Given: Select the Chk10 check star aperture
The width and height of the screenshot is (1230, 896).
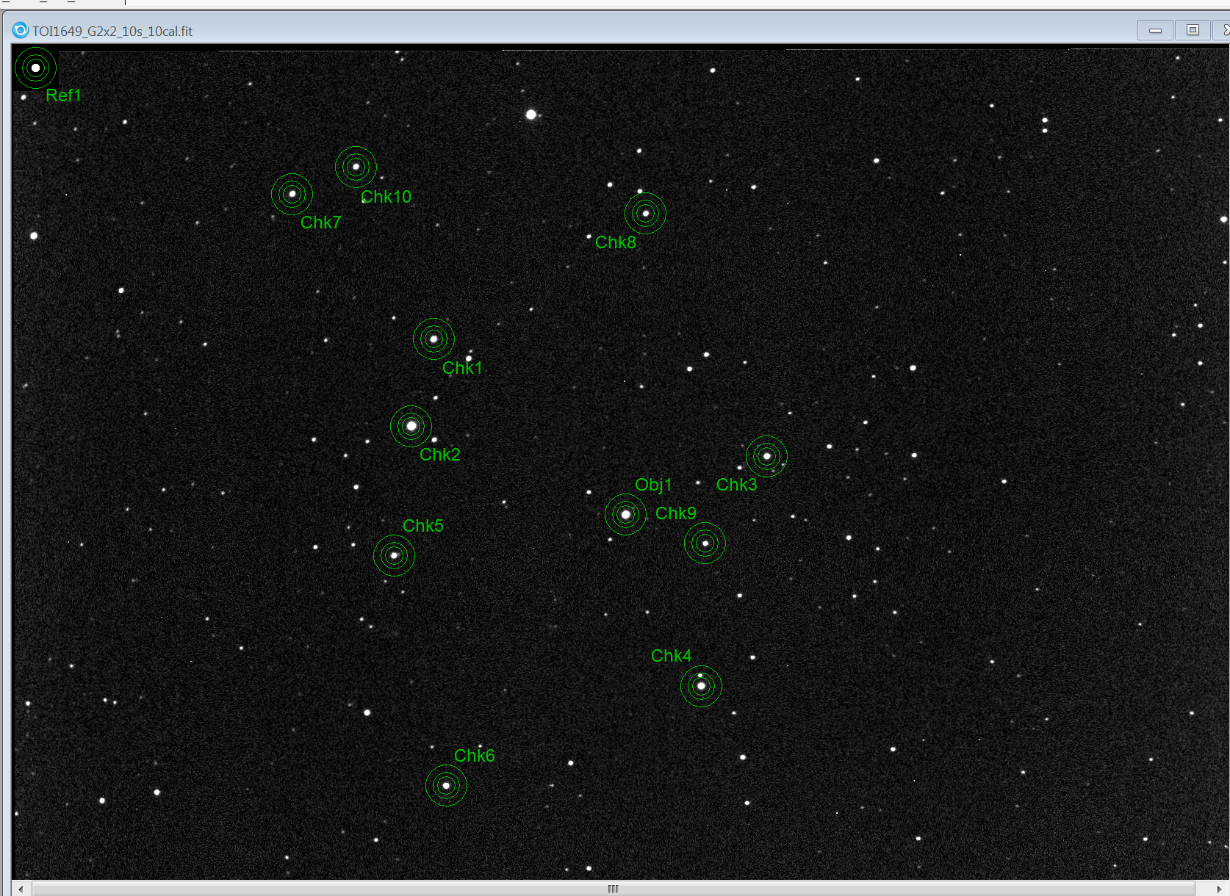Looking at the screenshot, I should point(356,167).
